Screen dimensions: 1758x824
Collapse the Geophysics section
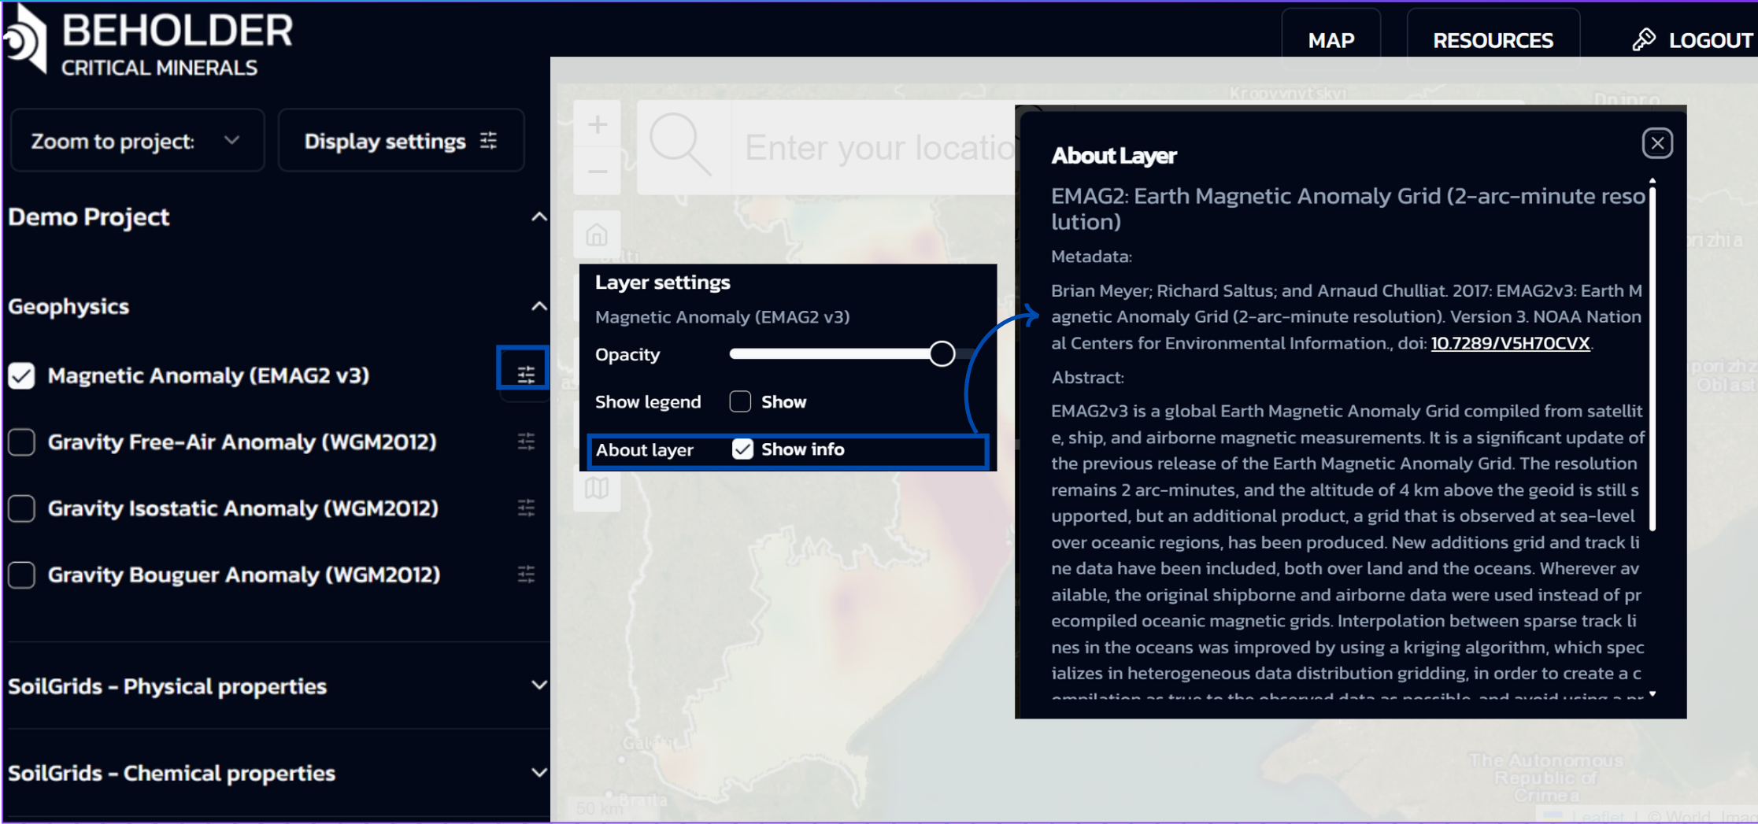point(539,306)
